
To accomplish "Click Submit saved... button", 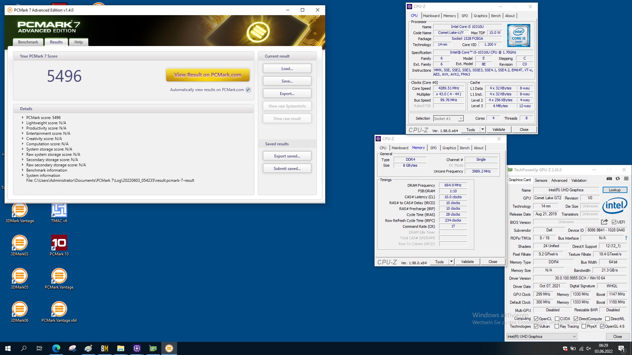I will pyautogui.click(x=287, y=169).
